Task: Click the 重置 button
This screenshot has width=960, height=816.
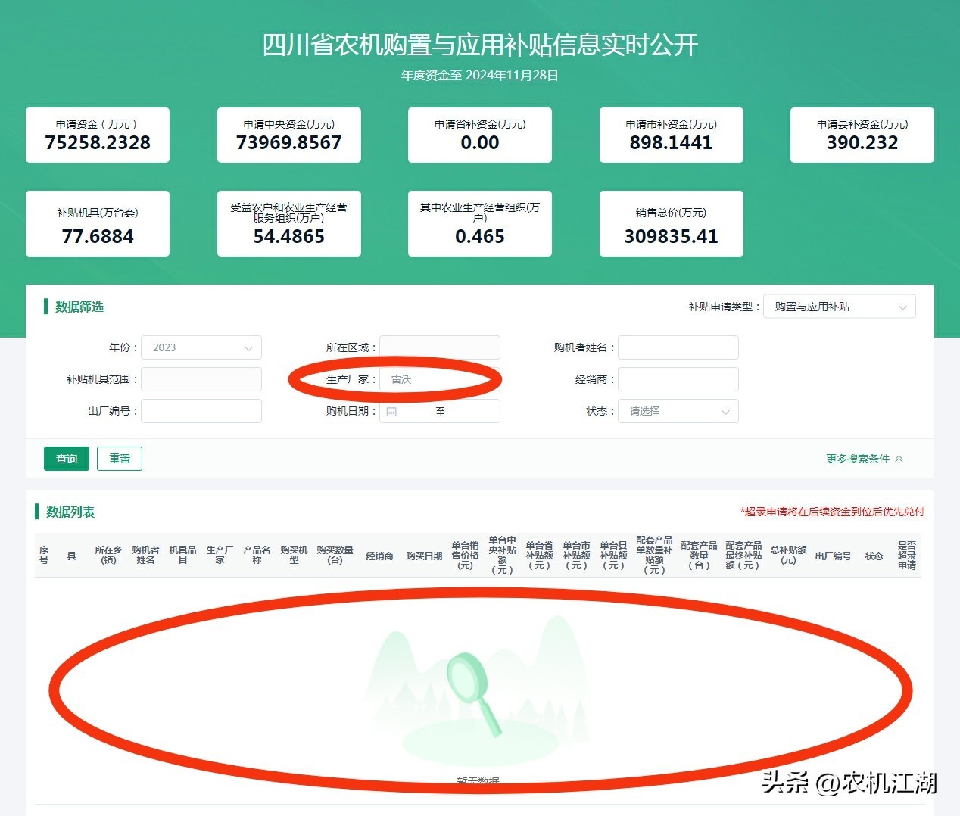Action: [120, 459]
